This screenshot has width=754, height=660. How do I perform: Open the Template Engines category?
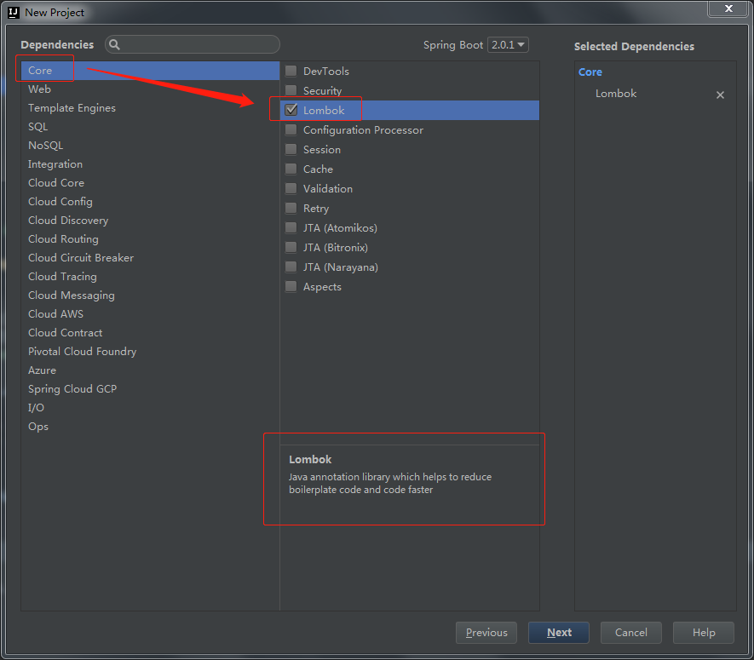click(x=150, y=107)
